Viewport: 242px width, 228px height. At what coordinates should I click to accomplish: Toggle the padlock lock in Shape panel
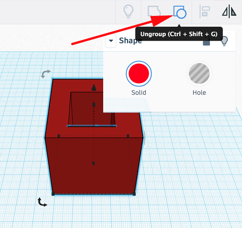pyautogui.click(x=206, y=41)
